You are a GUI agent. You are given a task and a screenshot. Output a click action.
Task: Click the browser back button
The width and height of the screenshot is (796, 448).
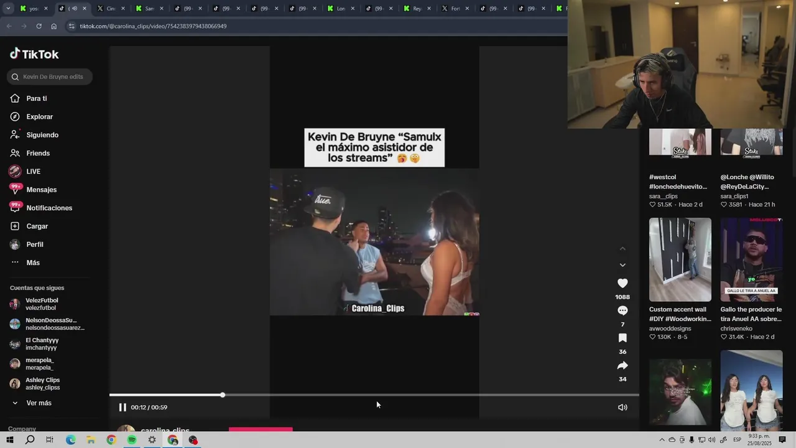[x=9, y=26]
